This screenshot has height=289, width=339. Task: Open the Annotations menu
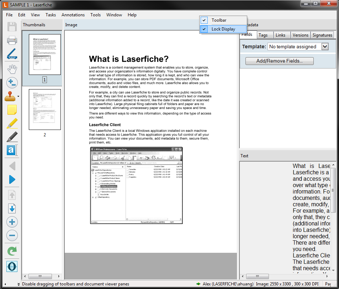[73, 15]
